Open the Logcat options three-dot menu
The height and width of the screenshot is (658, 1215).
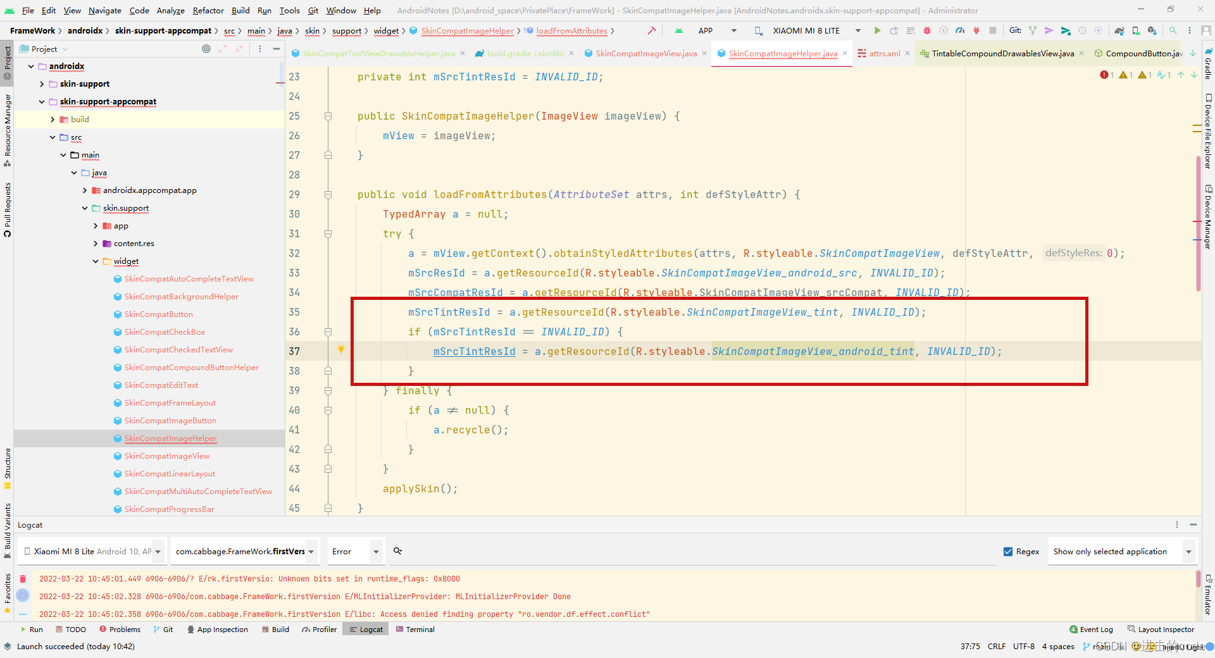point(1177,525)
